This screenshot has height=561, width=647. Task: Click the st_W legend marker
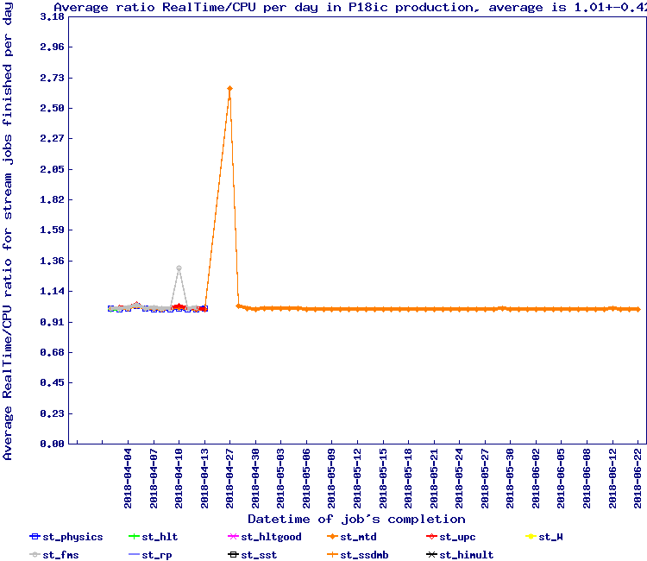point(531,537)
